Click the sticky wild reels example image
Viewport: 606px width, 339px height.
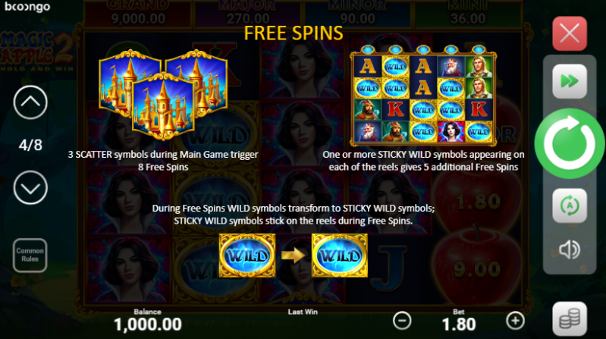click(423, 96)
